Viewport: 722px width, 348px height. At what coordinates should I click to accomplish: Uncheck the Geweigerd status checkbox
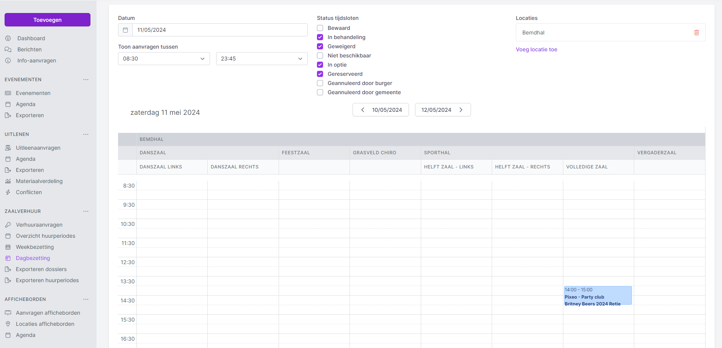point(320,46)
